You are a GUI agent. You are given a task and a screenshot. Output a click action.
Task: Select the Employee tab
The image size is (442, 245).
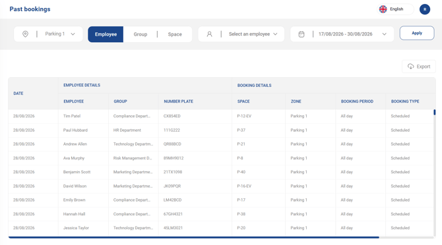106,34
